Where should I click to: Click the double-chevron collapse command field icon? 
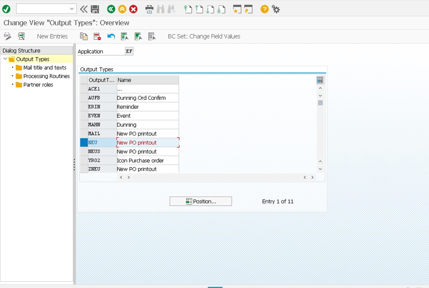(84, 9)
